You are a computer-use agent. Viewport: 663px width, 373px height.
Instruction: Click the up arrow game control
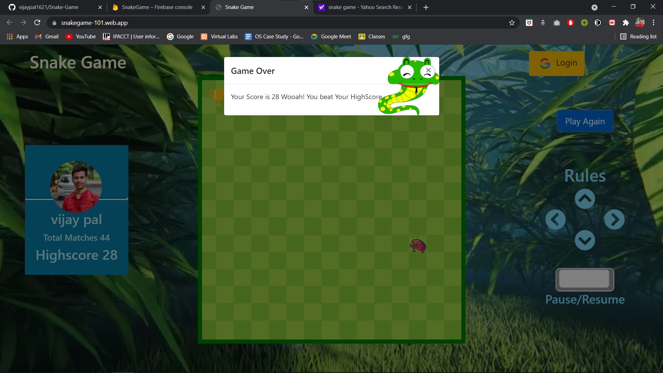585,199
